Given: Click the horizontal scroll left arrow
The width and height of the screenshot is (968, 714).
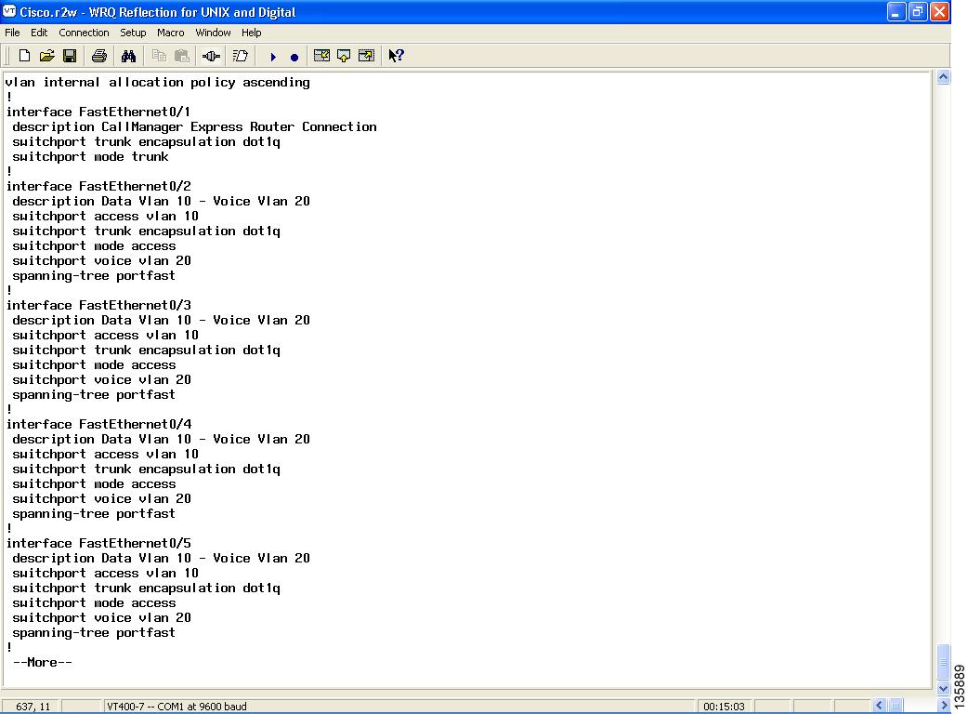Looking at the screenshot, I should point(880,706).
